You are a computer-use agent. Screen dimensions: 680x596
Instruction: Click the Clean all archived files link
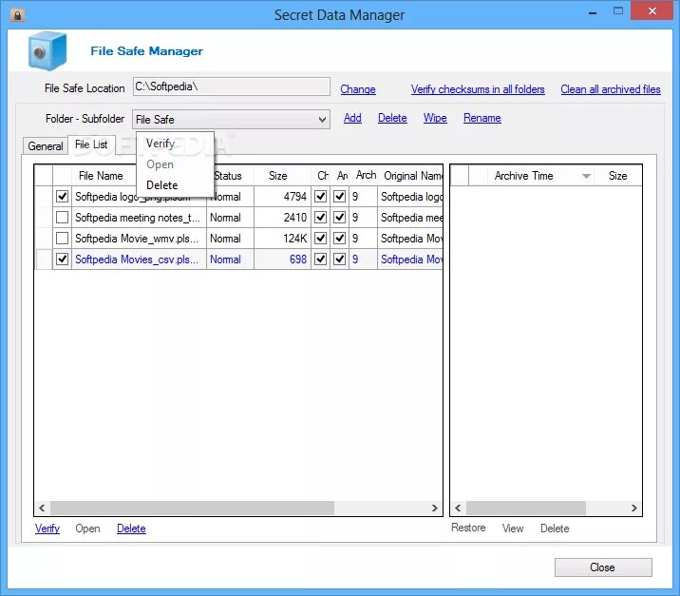point(610,89)
